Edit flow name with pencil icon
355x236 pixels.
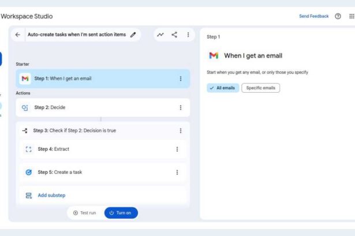point(133,35)
